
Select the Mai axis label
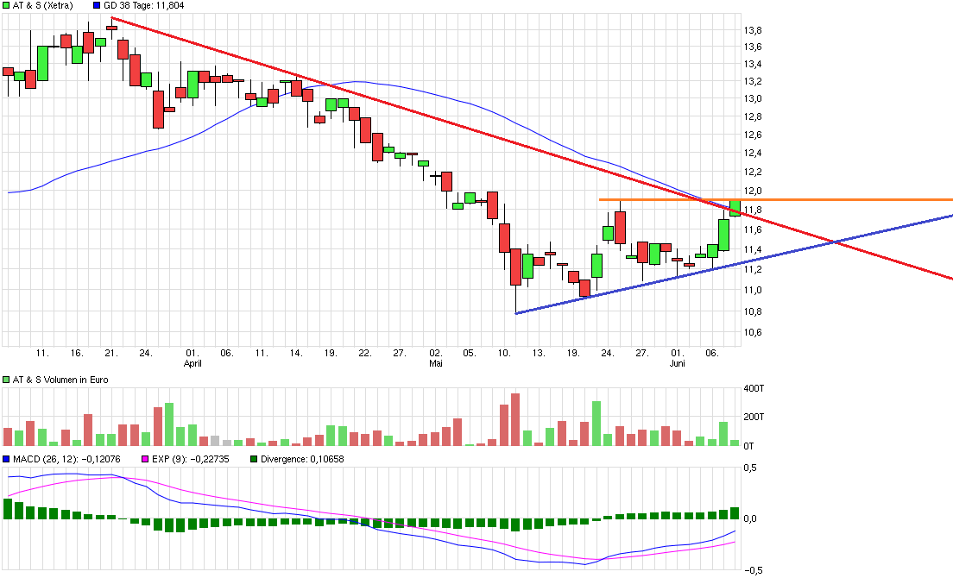[437, 364]
